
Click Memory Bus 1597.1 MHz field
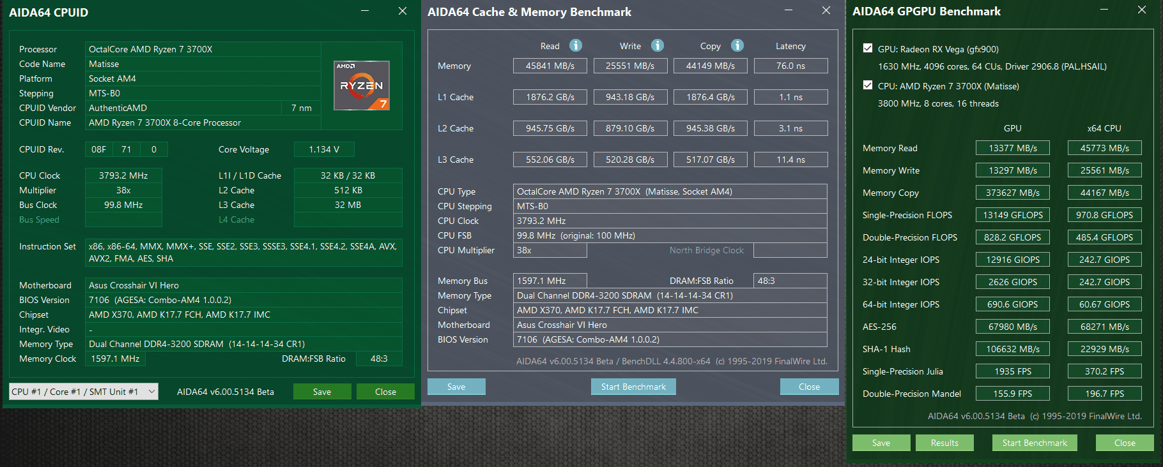pos(550,281)
